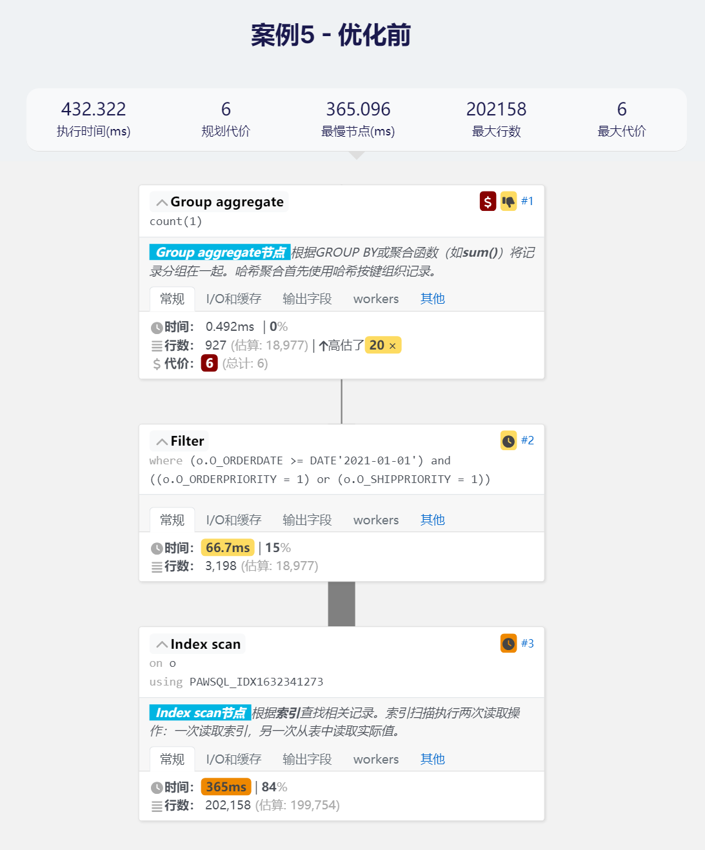Click the clock icon beside Group aggregate 时间
705x850 pixels.
click(157, 328)
